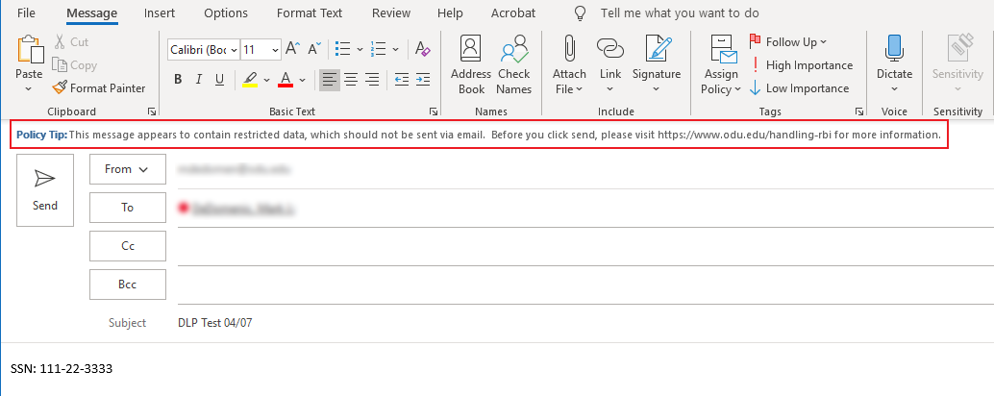This screenshot has height=396, width=994.
Task: Open the From account dropdown
Action: pos(127,169)
